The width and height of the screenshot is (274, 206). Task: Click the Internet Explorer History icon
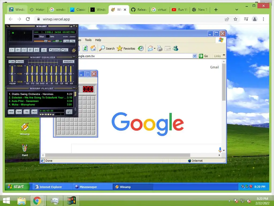[141, 48]
